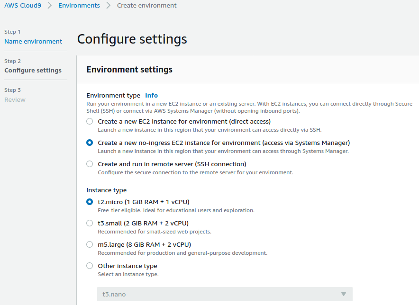Open the Info link beside Environment type
The width and height of the screenshot is (419, 305).
(151, 95)
